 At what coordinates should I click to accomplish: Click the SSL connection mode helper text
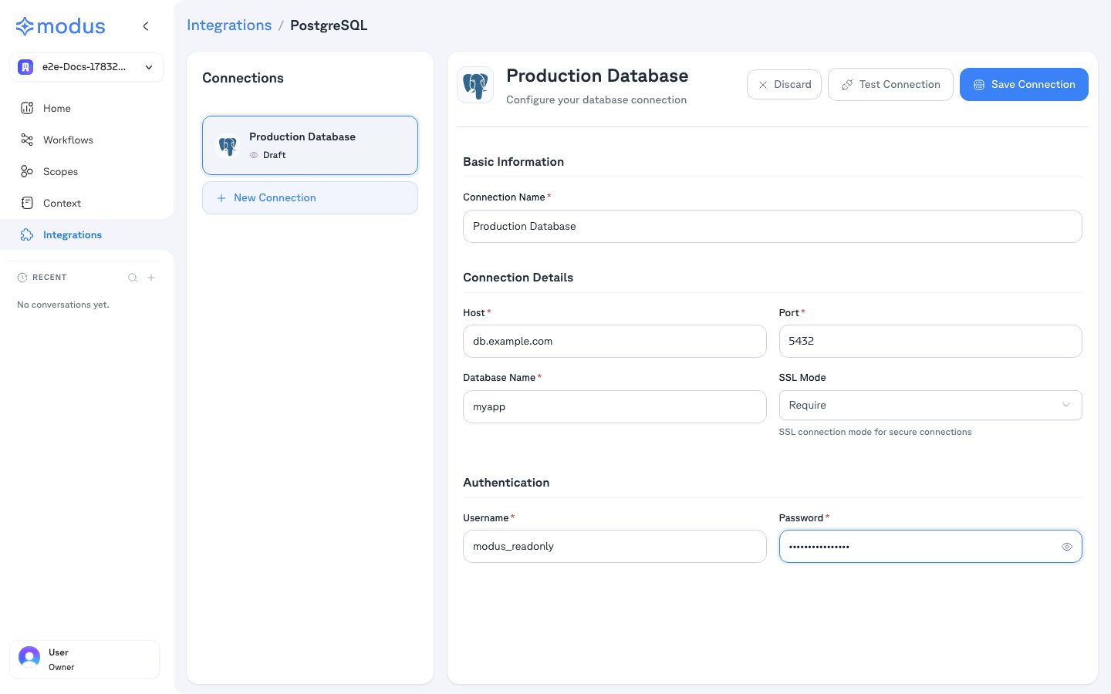point(875,432)
